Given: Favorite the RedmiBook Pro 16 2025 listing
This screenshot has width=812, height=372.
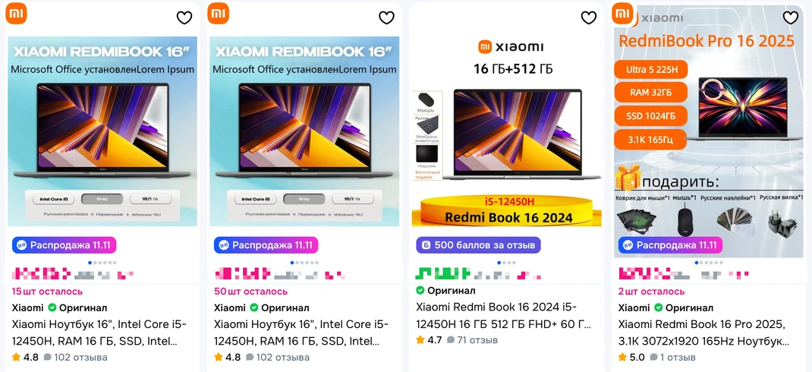Looking at the screenshot, I should pyautogui.click(x=790, y=18).
